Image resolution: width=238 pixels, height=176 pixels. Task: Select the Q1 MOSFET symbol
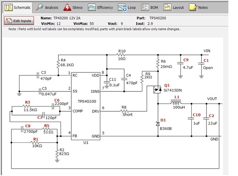pos(157,90)
